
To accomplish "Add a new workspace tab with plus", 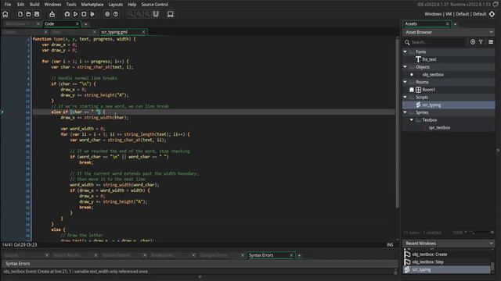I will click(85, 24).
